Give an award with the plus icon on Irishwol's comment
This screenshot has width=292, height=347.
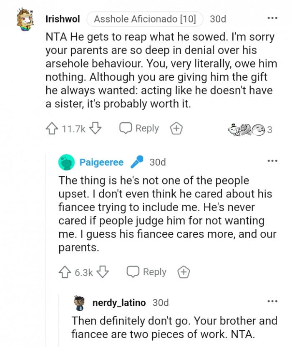176,128
